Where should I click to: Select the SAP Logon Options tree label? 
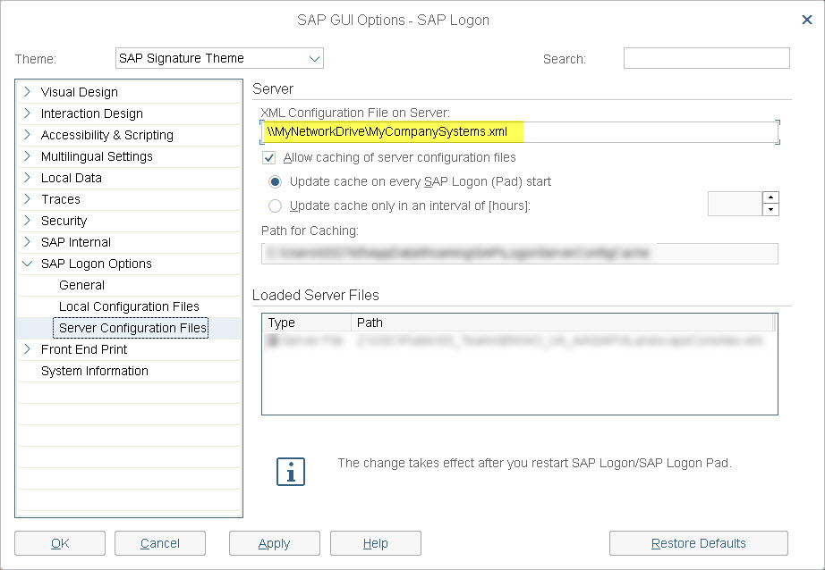97,264
